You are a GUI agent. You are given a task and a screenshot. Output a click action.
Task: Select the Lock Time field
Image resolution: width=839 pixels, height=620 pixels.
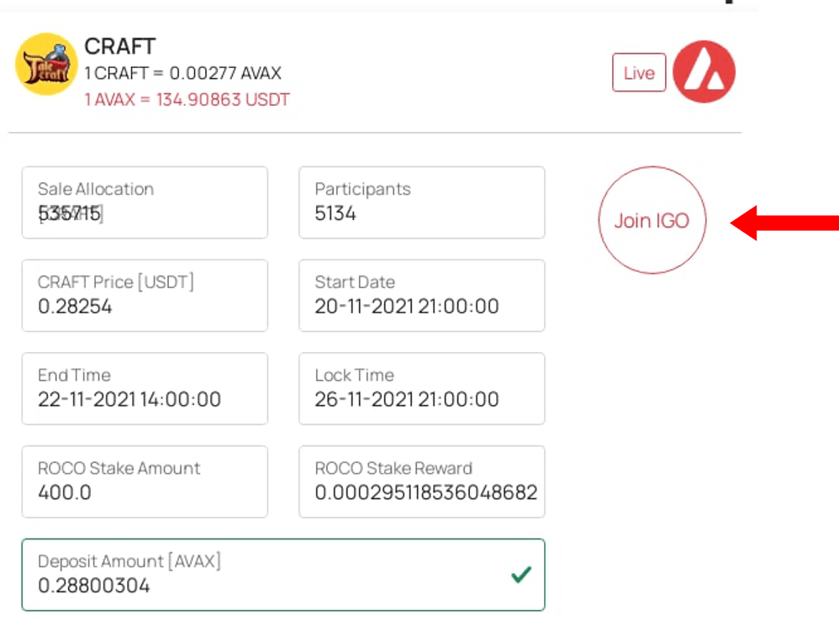(421, 389)
